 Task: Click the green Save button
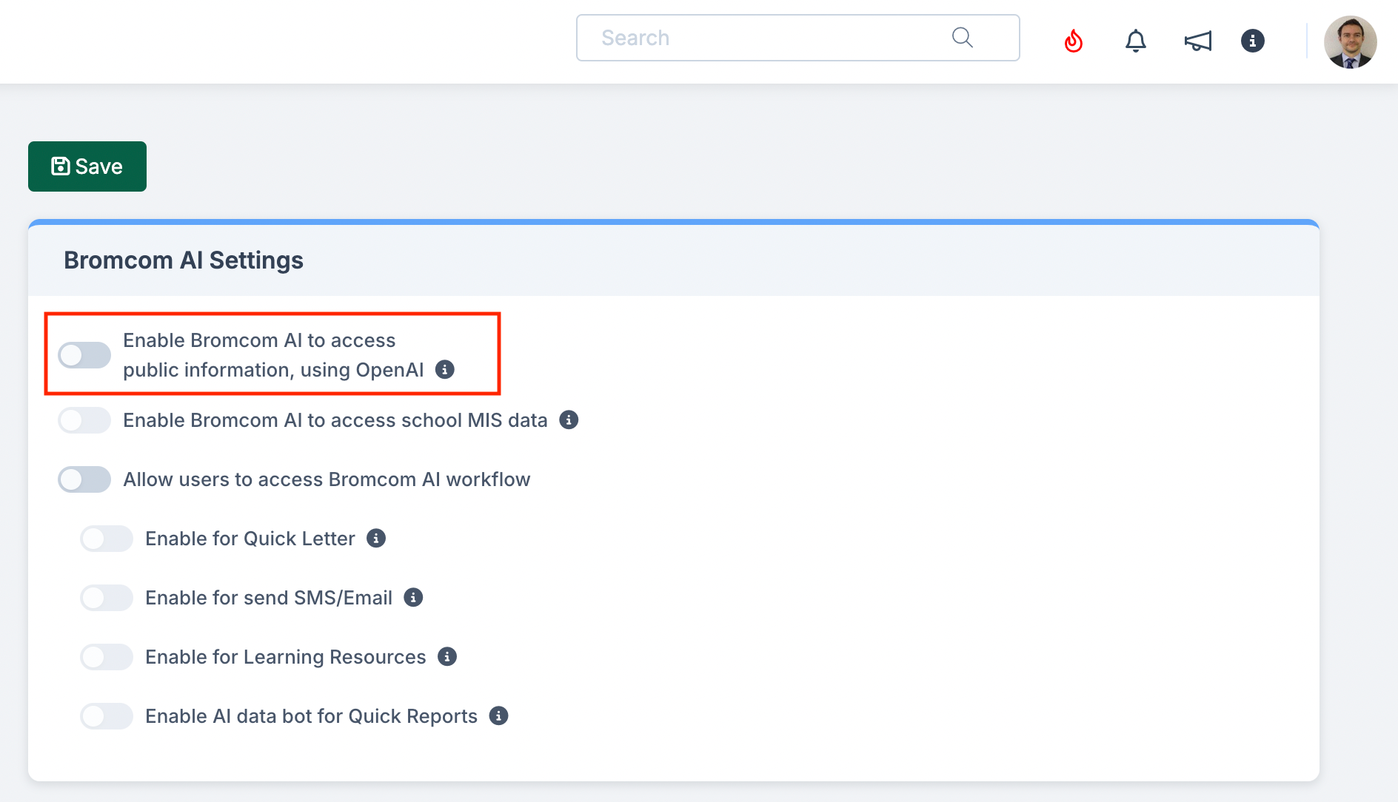pos(87,166)
